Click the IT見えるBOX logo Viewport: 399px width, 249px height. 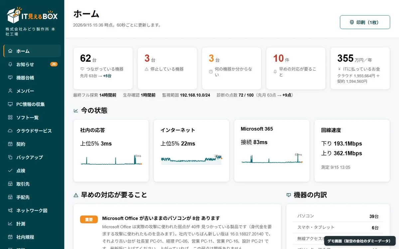point(32,15)
